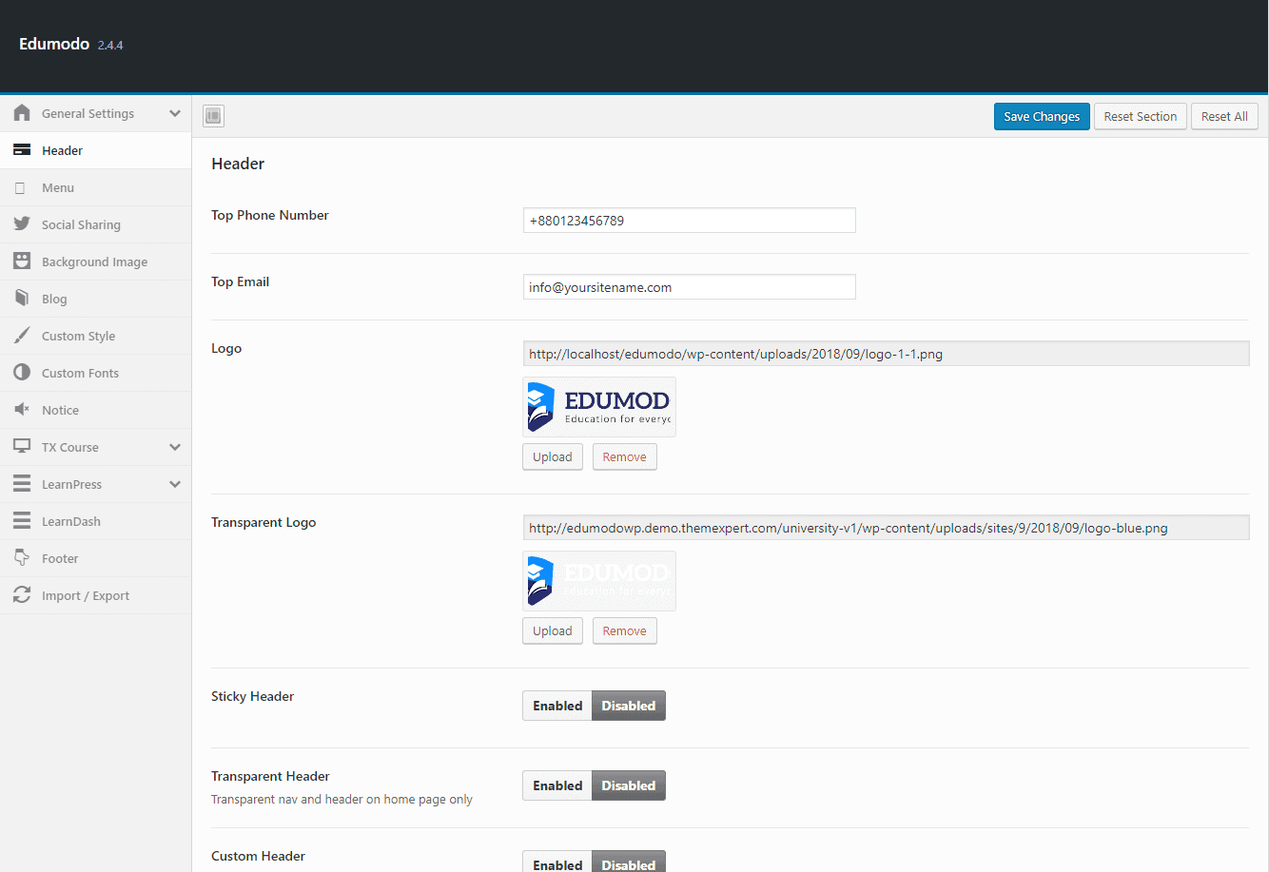1269x872 pixels.
Task: Click the expand-all sections icon
Action: 213,116
